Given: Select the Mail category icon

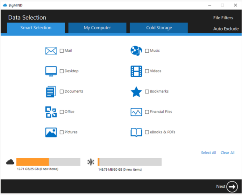Looking at the screenshot, I should pyautogui.click(x=51, y=50).
